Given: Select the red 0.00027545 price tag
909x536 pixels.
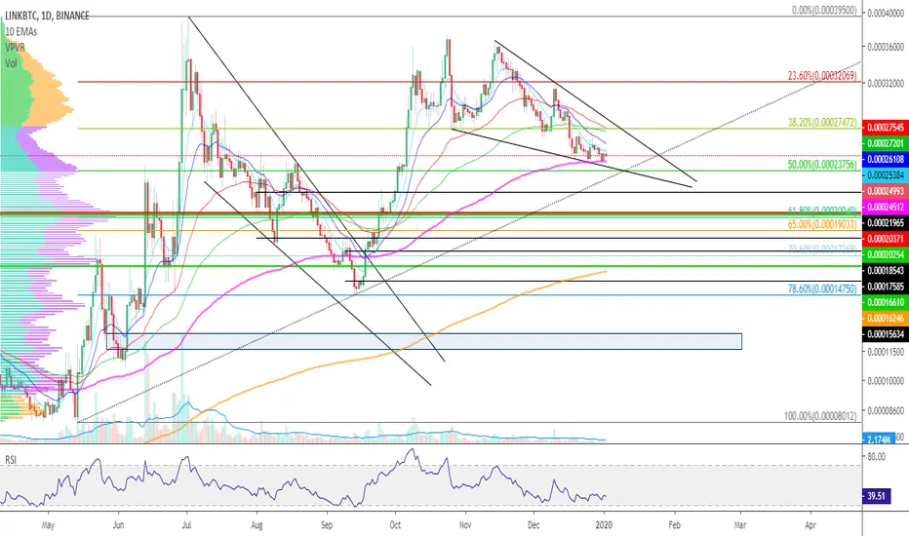Looking at the screenshot, I should [x=886, y=127].
